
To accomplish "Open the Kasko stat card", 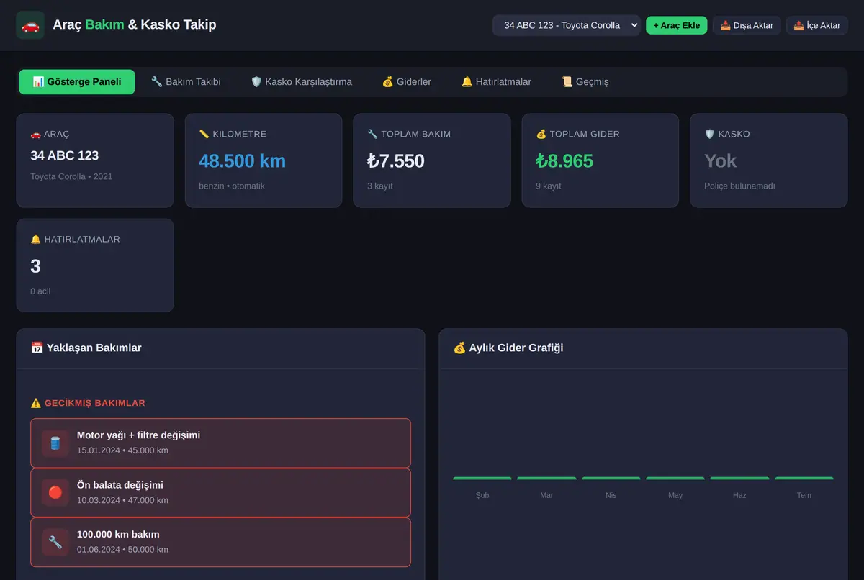I will 769,160.
